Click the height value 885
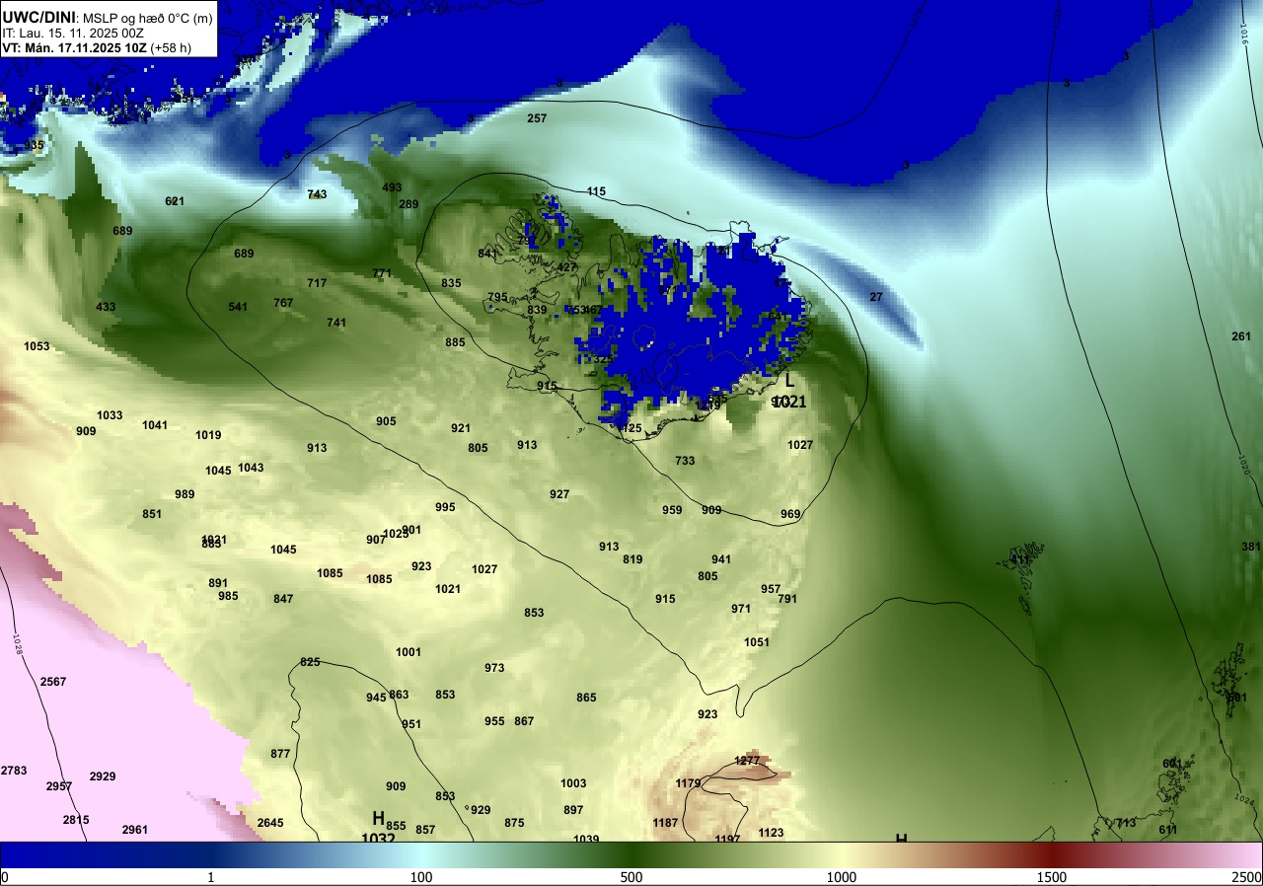 [455, 342]
